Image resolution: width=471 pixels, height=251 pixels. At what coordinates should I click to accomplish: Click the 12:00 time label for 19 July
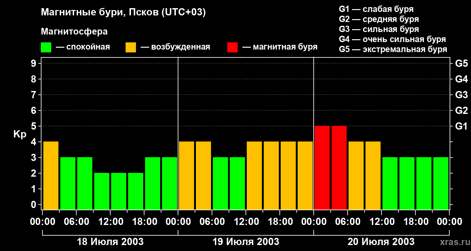coord(246,222)
